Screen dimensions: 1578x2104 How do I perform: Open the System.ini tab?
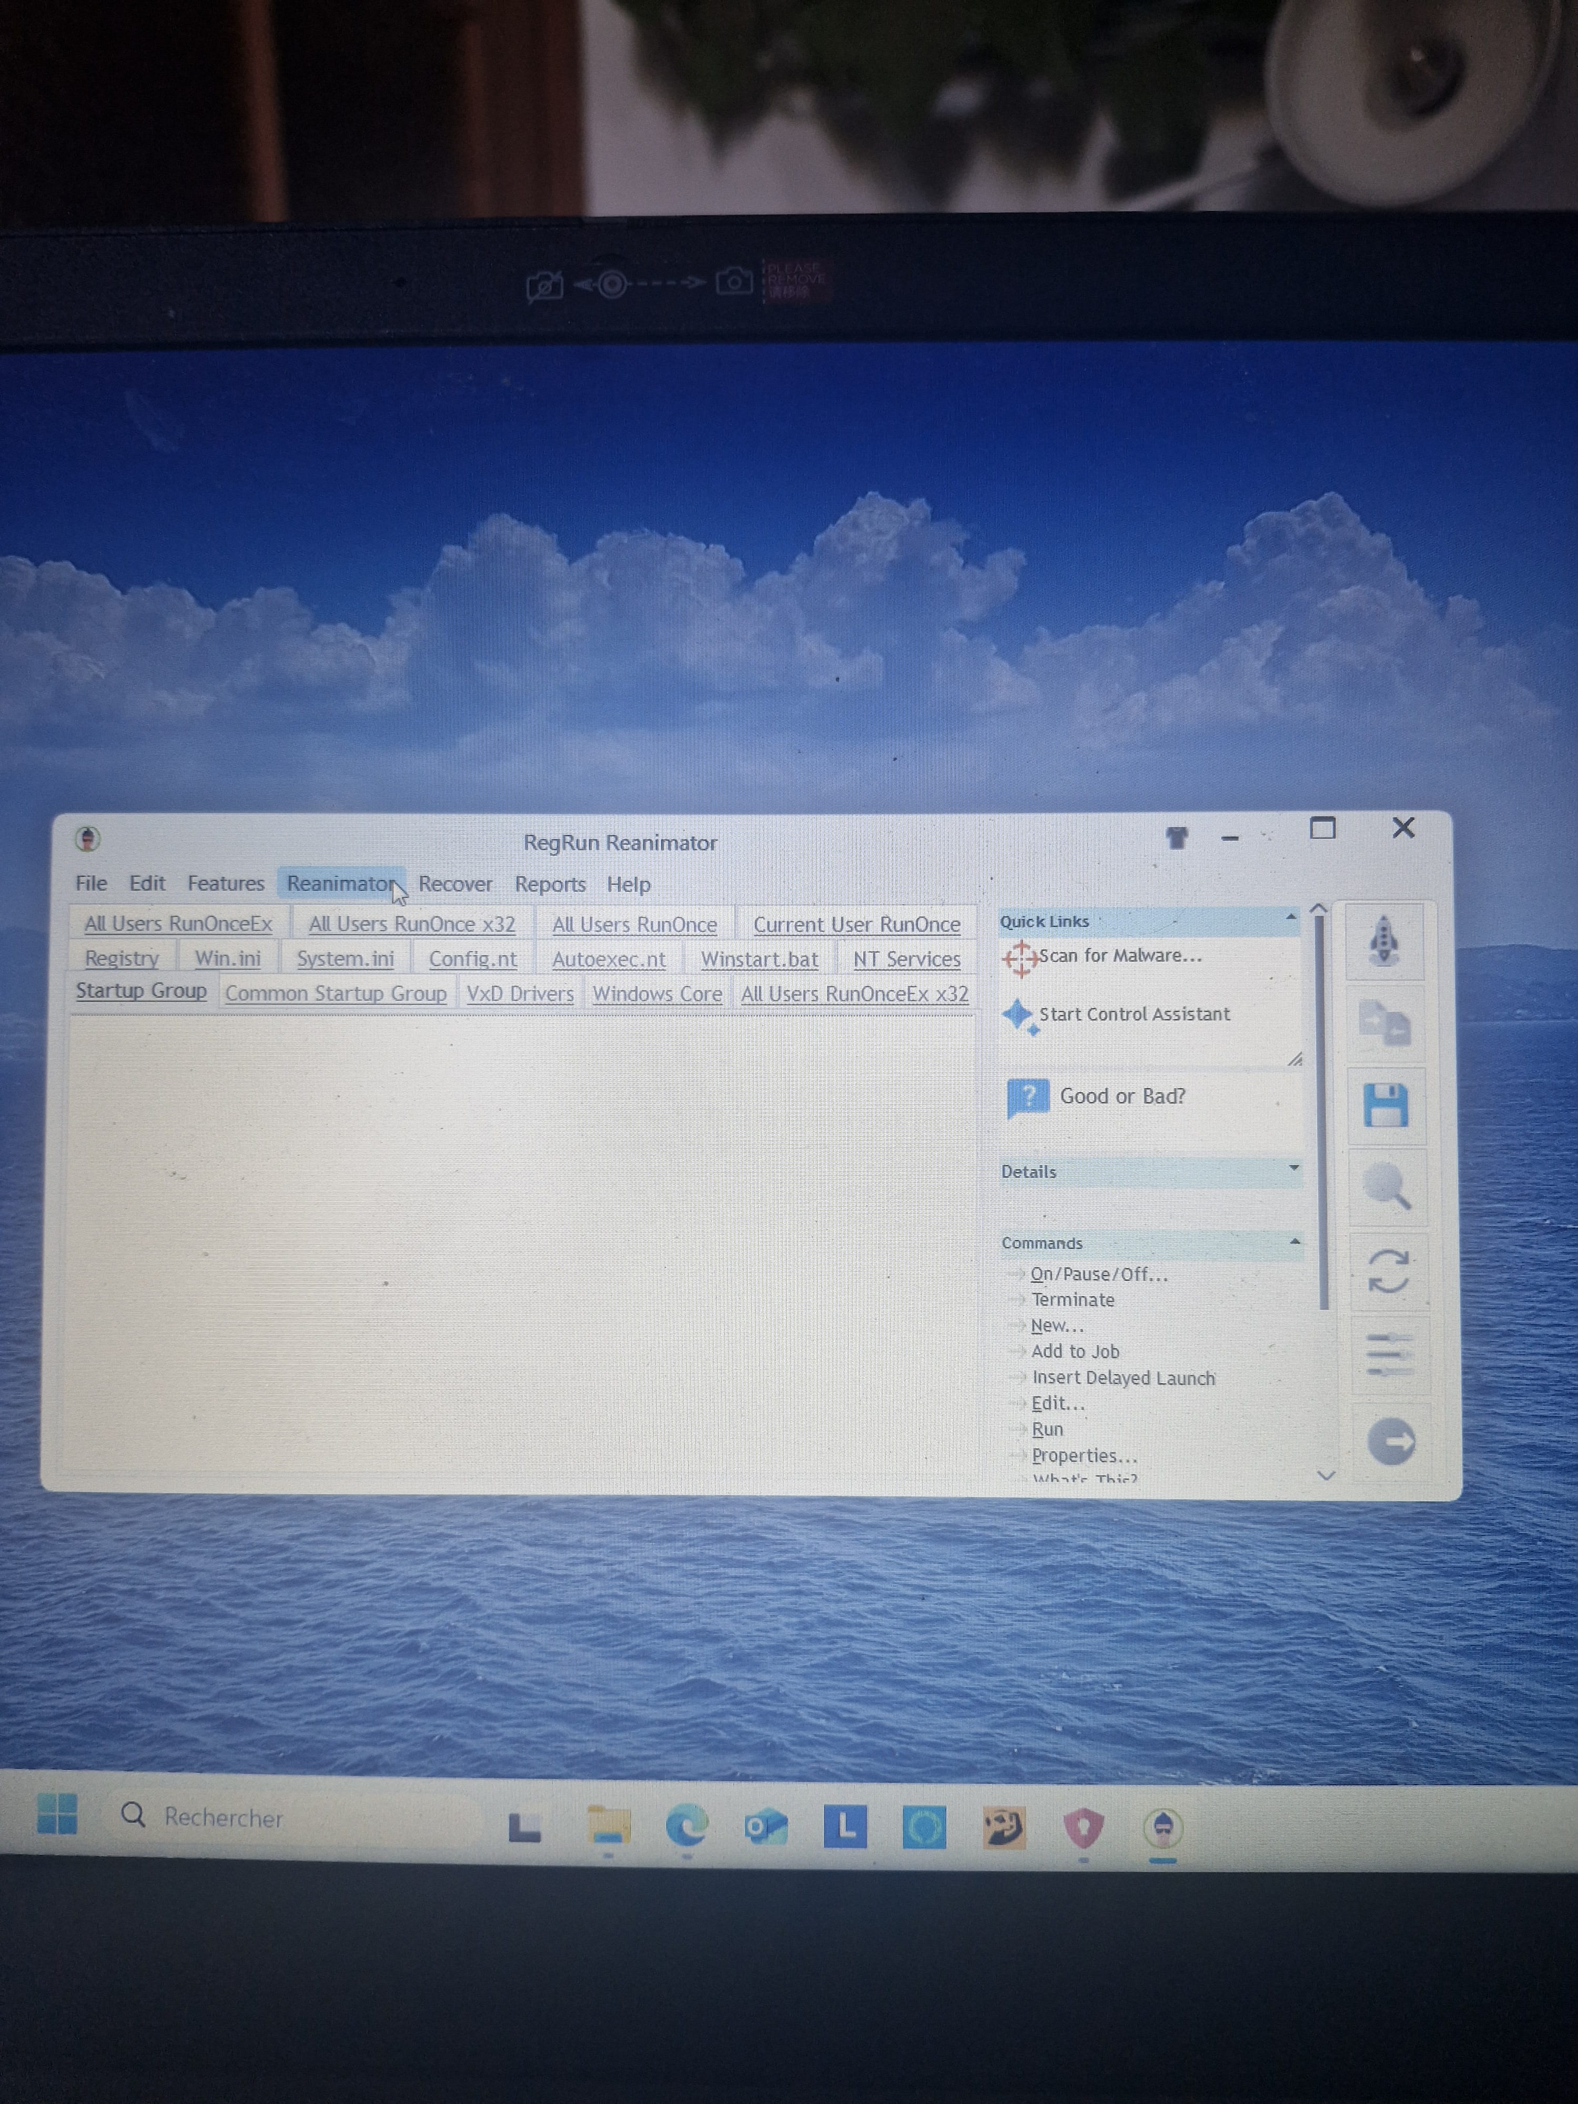tap(345, 959)
